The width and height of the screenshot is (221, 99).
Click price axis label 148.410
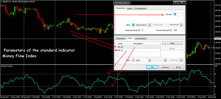coord(218,43)
